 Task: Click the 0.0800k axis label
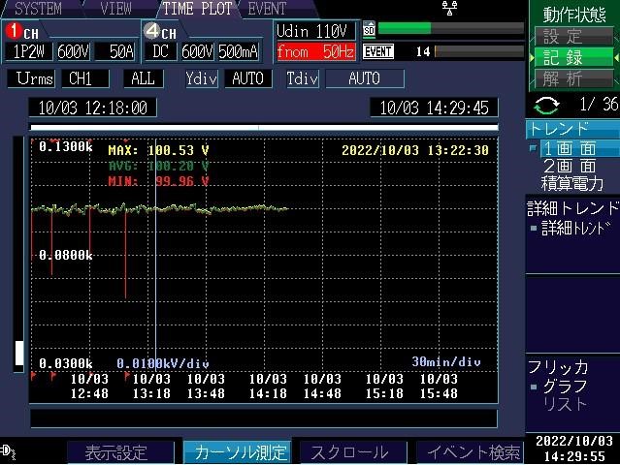pos(66,256)
